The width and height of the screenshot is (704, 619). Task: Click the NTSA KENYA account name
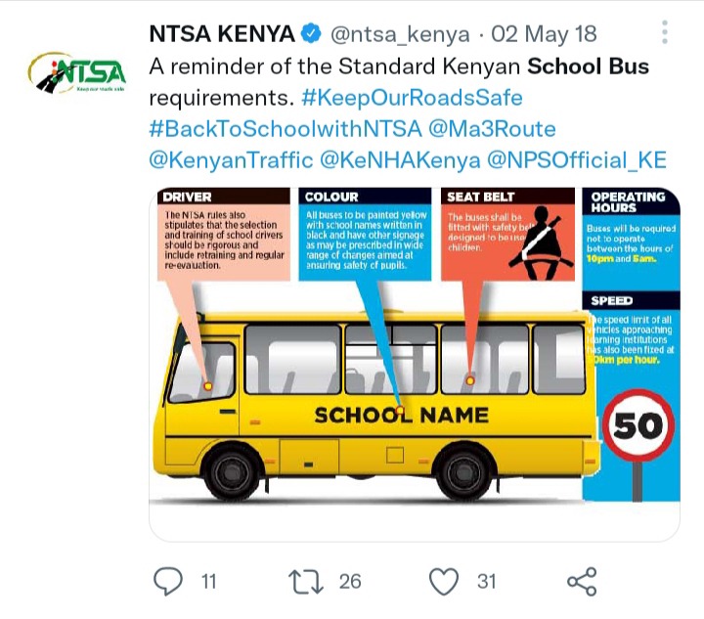222,34
